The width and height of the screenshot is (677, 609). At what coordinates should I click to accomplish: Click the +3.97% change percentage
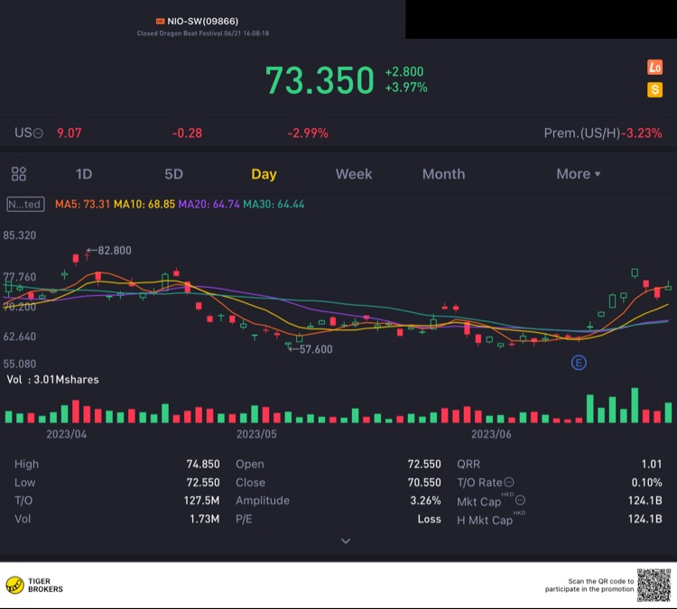click(406, 88)
